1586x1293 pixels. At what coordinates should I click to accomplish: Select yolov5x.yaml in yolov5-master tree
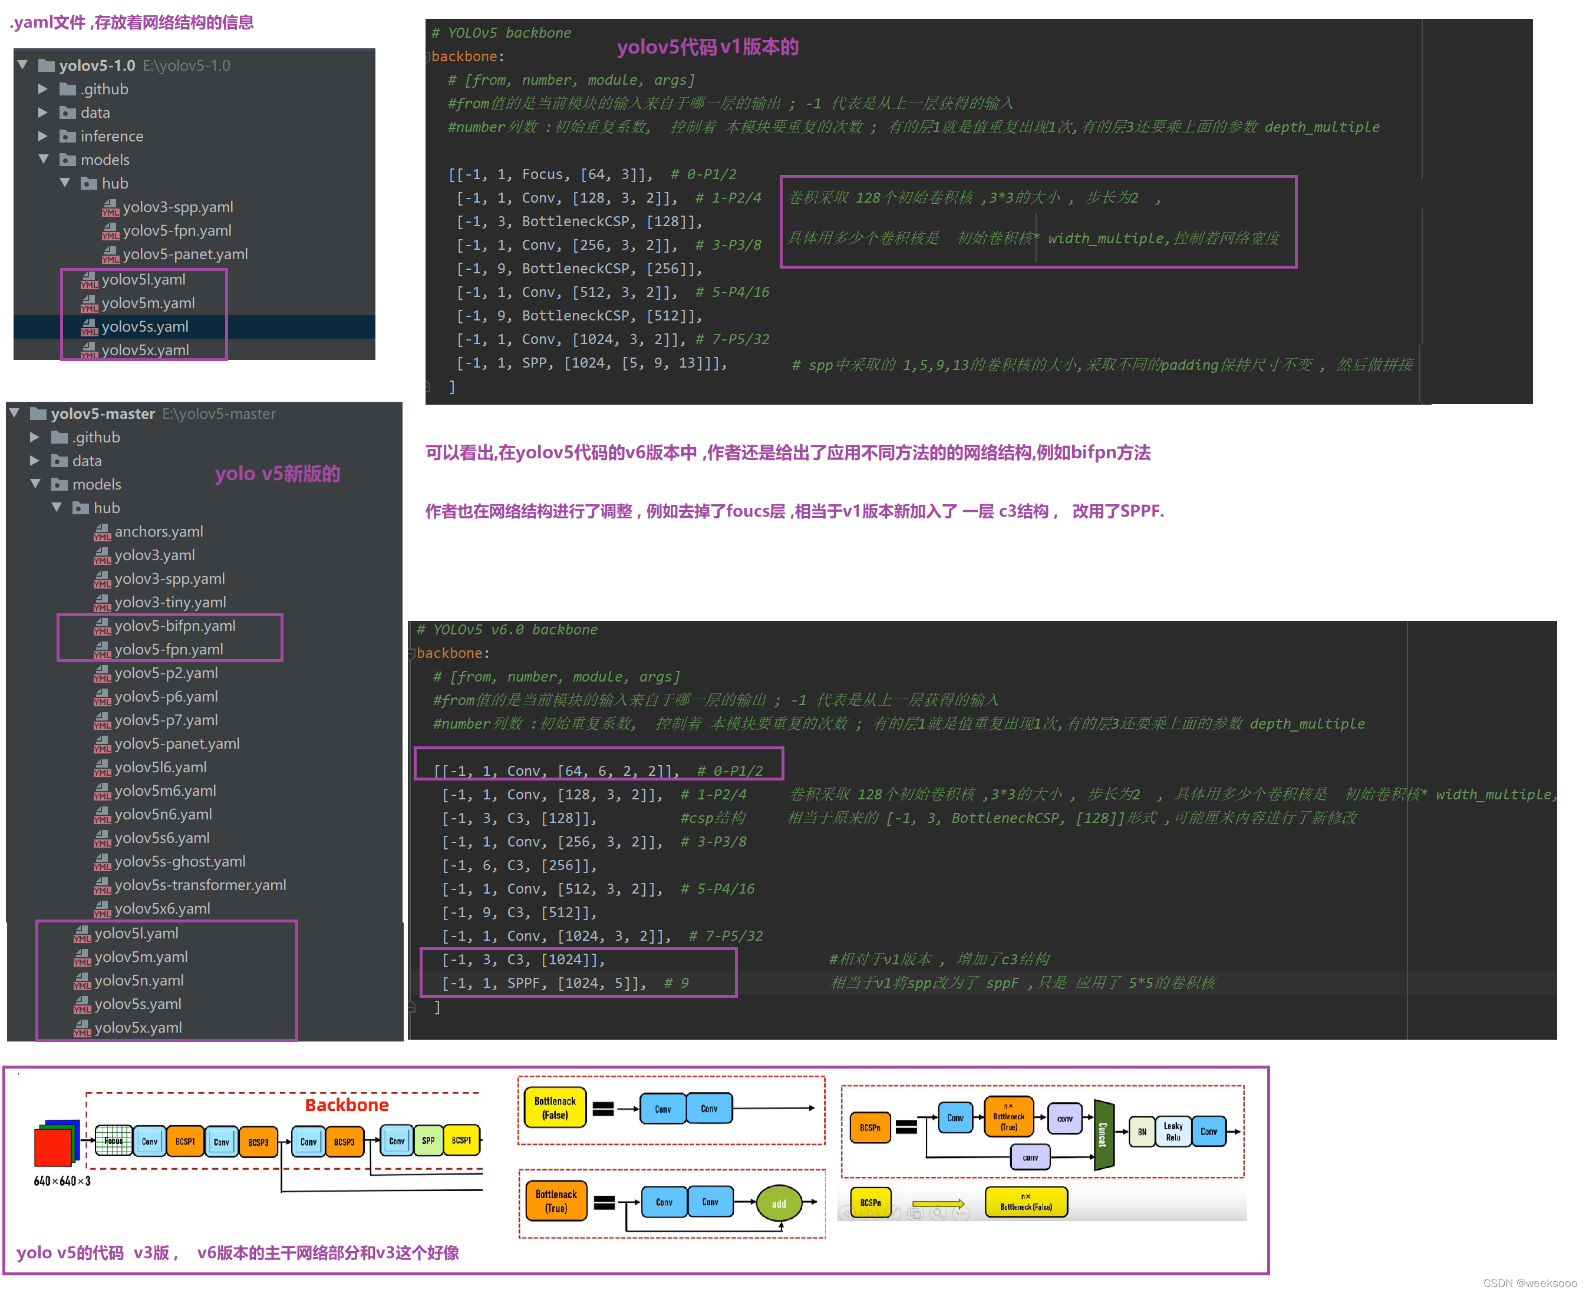138,1029
